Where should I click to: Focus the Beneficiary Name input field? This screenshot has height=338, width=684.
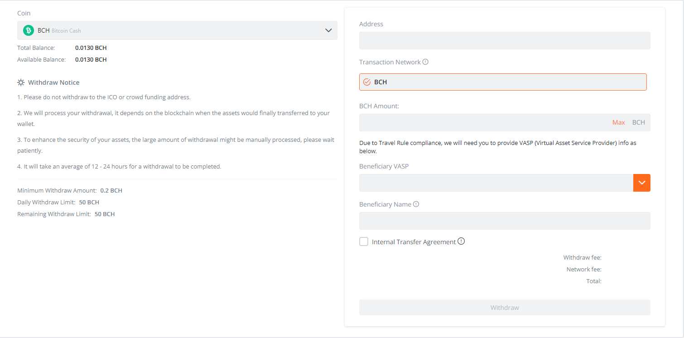[x=505, y=221]
